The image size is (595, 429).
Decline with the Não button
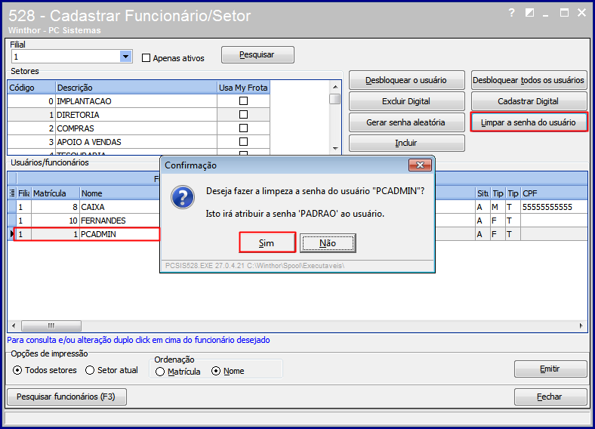tap(328, 243)
